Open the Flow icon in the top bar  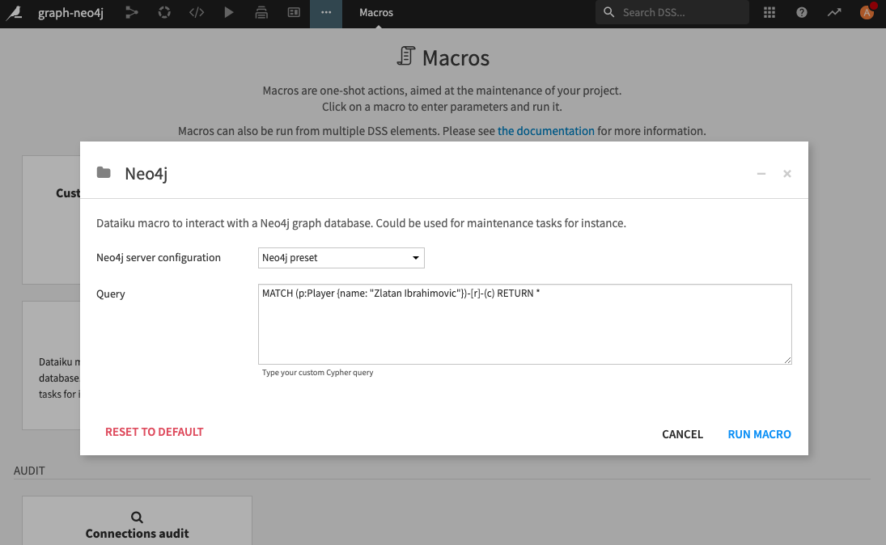132,12
